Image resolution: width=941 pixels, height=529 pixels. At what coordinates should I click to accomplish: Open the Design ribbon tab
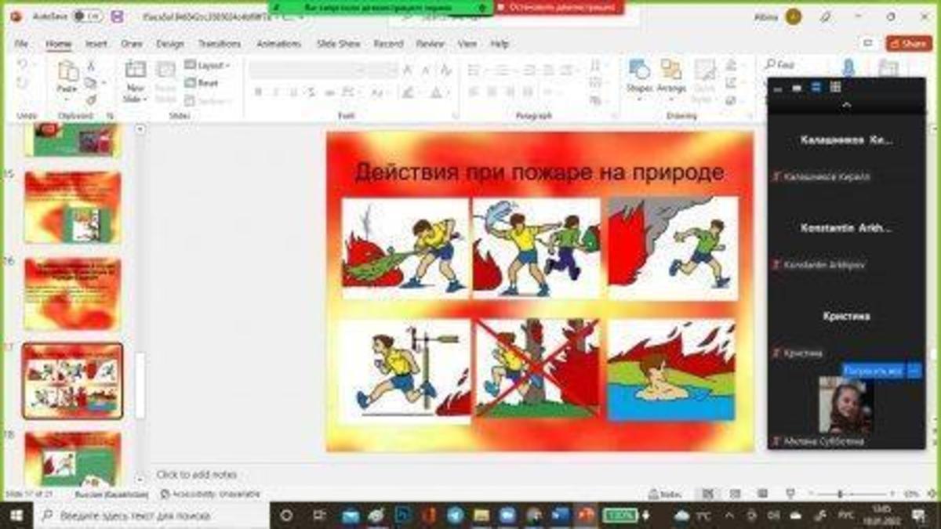click(169, 44)
